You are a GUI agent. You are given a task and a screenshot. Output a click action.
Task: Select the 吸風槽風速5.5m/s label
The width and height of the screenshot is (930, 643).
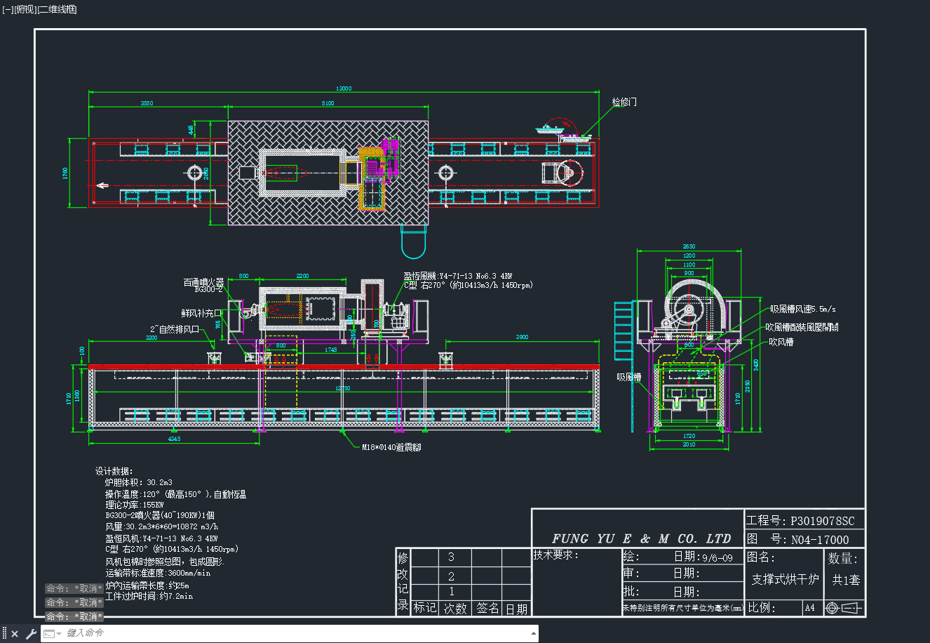[803, 309]
